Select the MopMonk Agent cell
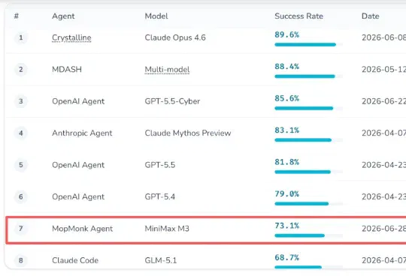The image size is (406, 279). point(83,229)
